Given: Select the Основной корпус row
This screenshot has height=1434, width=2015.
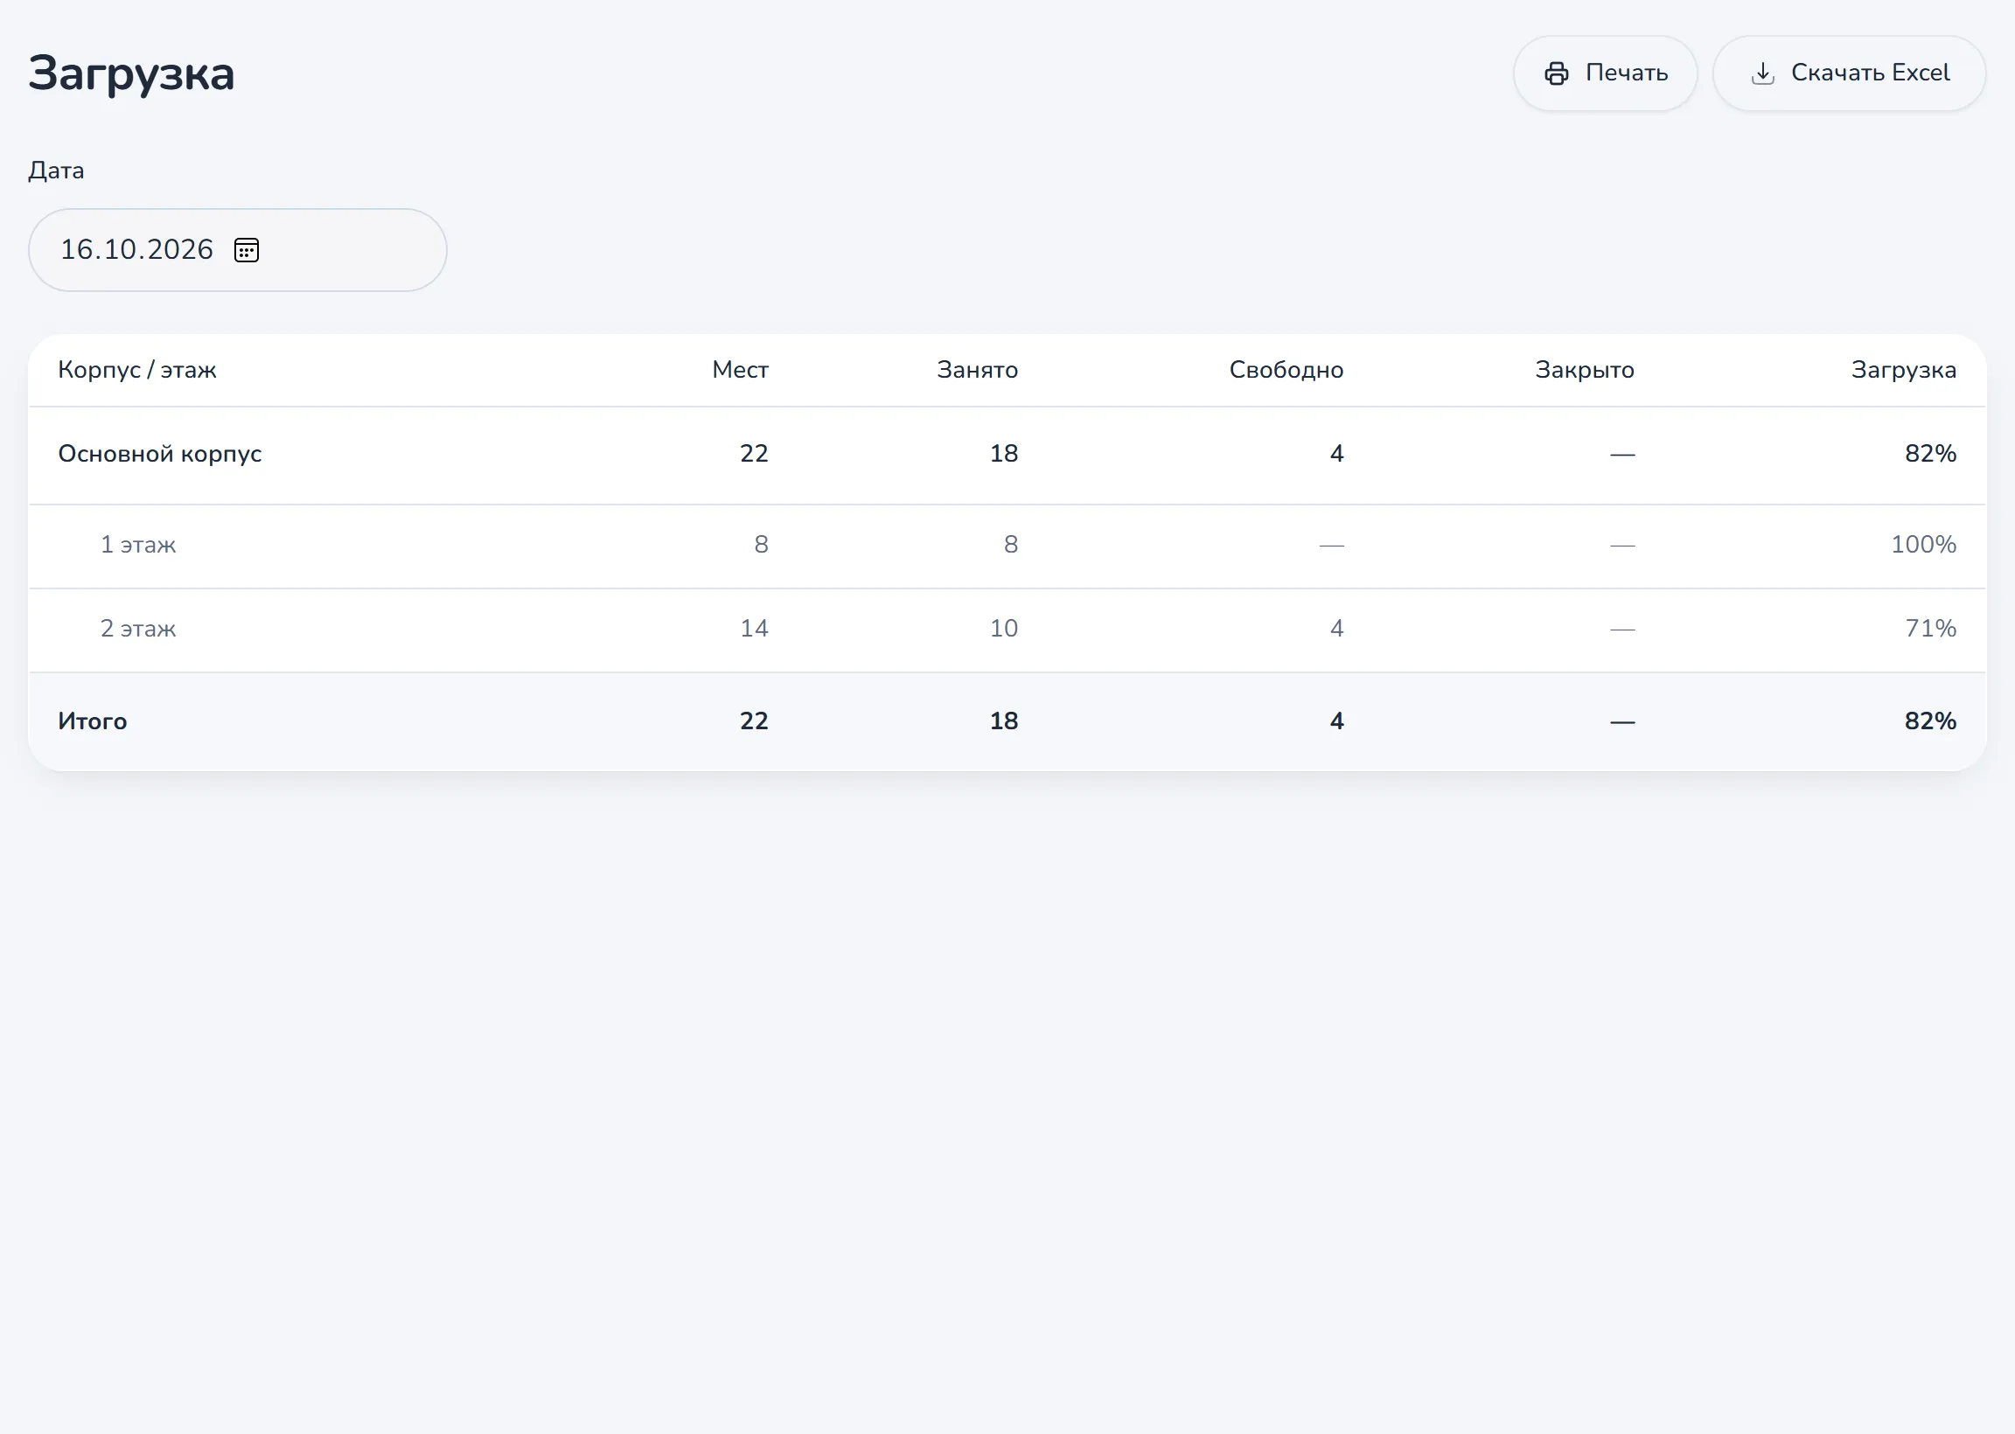Looking at the screenshot, I should click(1007, 455).
